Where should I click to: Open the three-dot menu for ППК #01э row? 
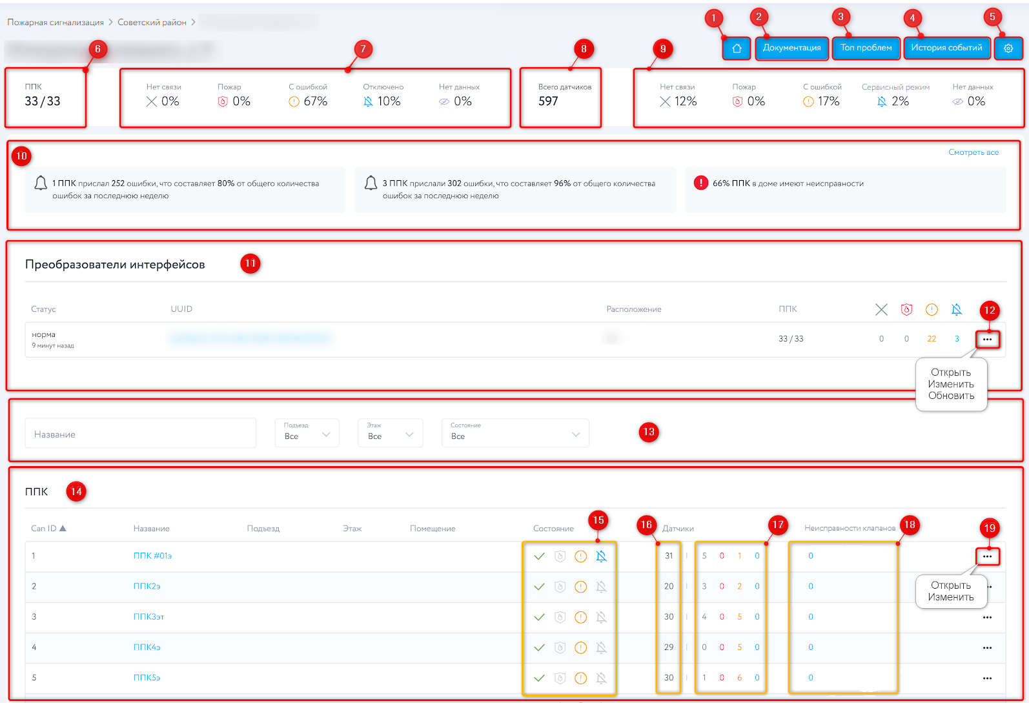[988, 556]
